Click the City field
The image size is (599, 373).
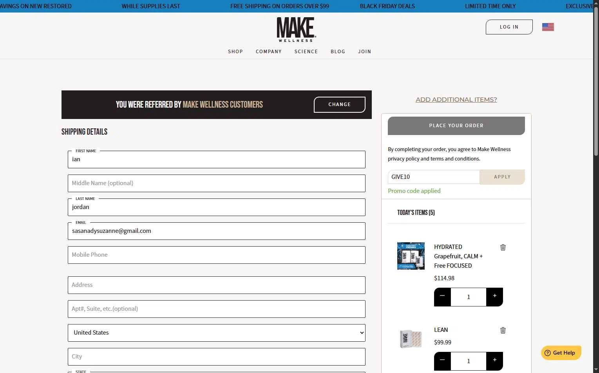(x=217, y=357)
